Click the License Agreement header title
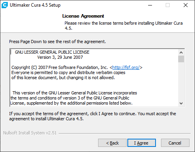This screenshot has width=195, height=152. (83, 16)
